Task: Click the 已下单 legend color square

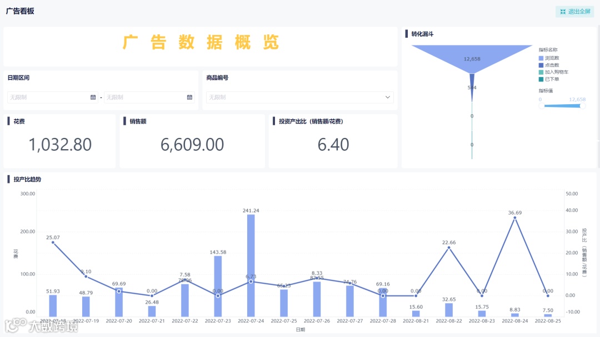Action: (541, 79)
